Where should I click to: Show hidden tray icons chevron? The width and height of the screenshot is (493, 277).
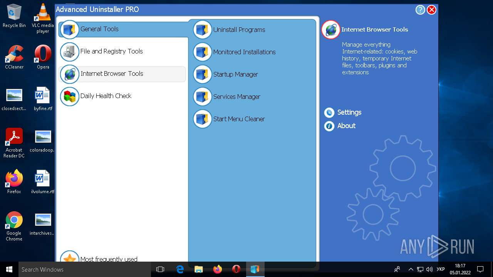tap(411, 269)
